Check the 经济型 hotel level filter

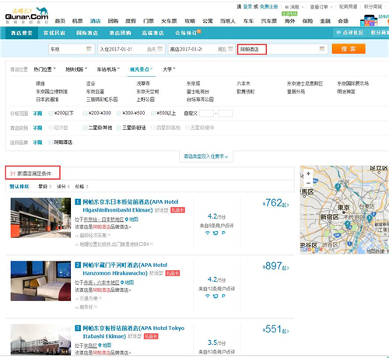51,128
